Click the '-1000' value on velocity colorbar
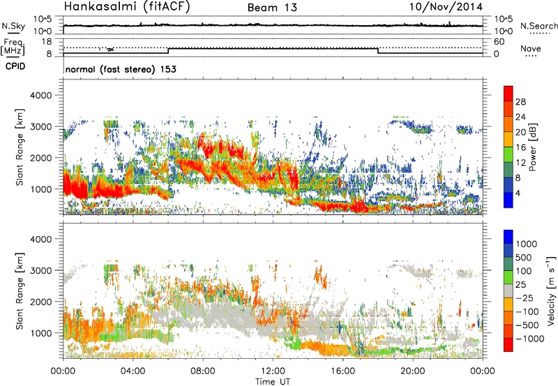Viewport: 558px width, 386px height. (x=530, y=339)
